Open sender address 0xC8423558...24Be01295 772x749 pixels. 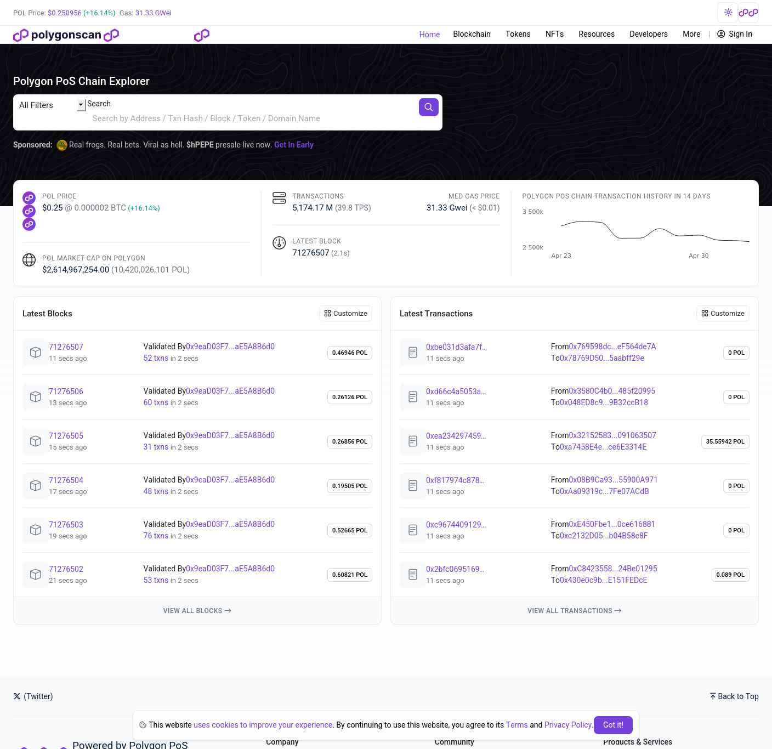tap(612, 569)
